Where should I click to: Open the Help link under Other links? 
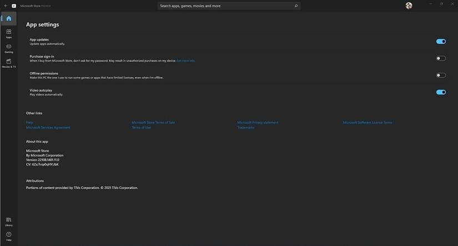(x=29, y=122)
